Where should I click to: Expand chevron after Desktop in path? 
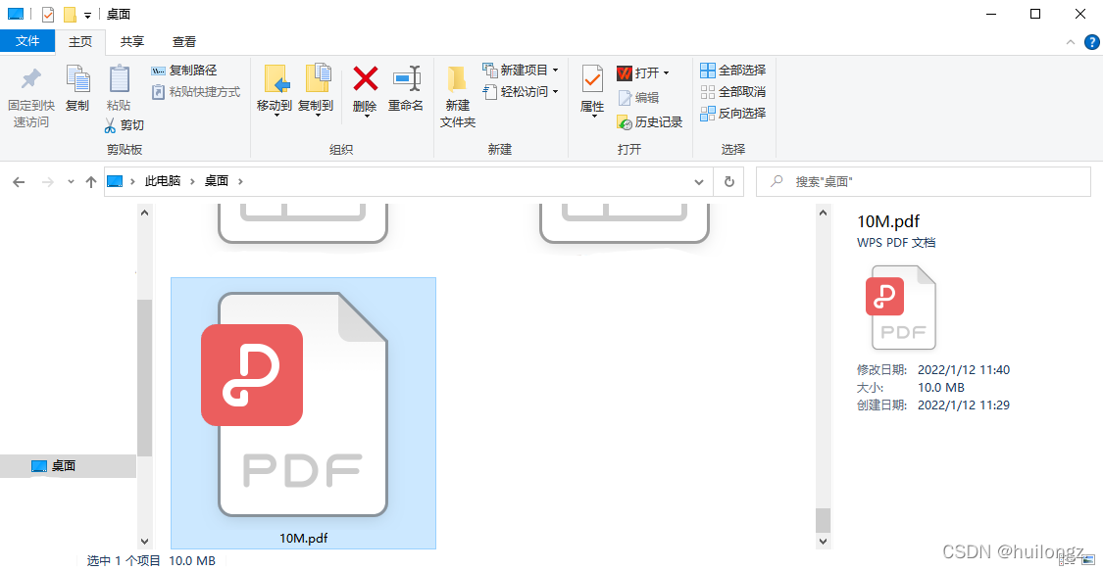(240, 181)
